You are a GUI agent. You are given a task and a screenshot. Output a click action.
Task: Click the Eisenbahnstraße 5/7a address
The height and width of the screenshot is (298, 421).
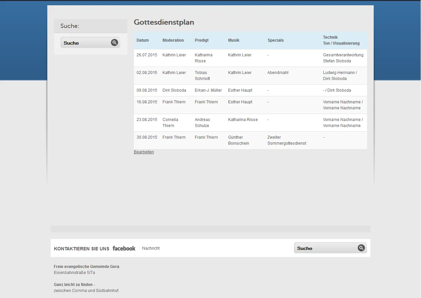[75, 273]
